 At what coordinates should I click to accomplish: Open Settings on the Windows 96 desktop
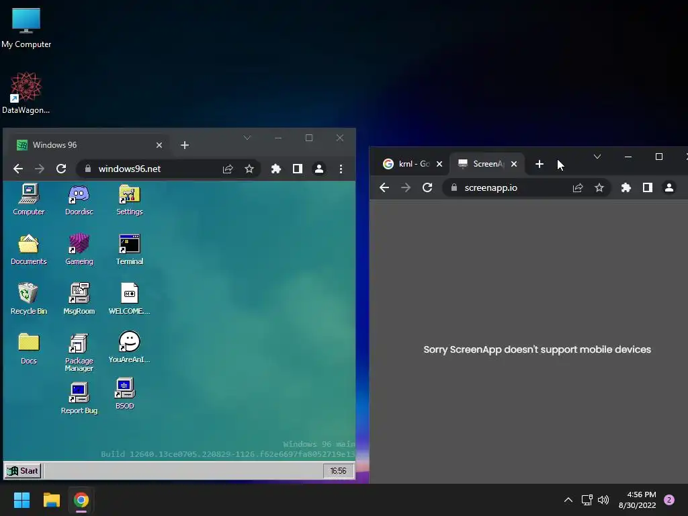pos(130,200)
